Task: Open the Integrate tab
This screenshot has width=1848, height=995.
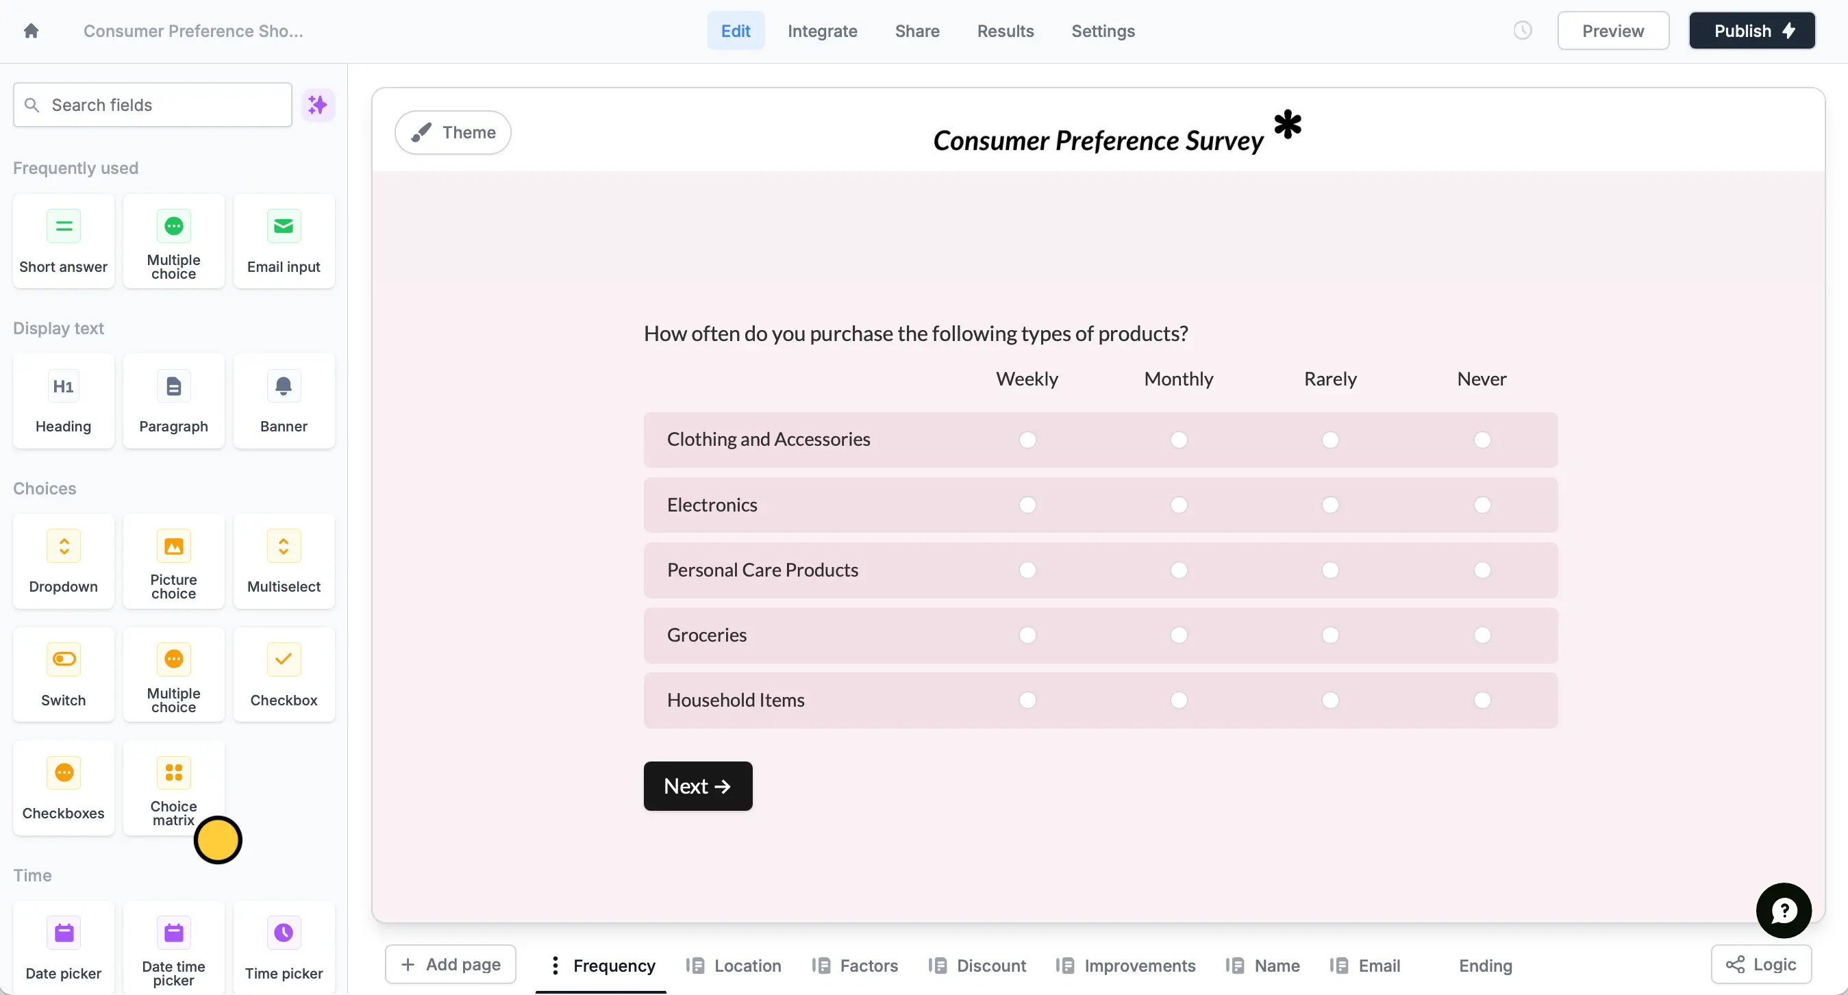Action: [822, 31]
